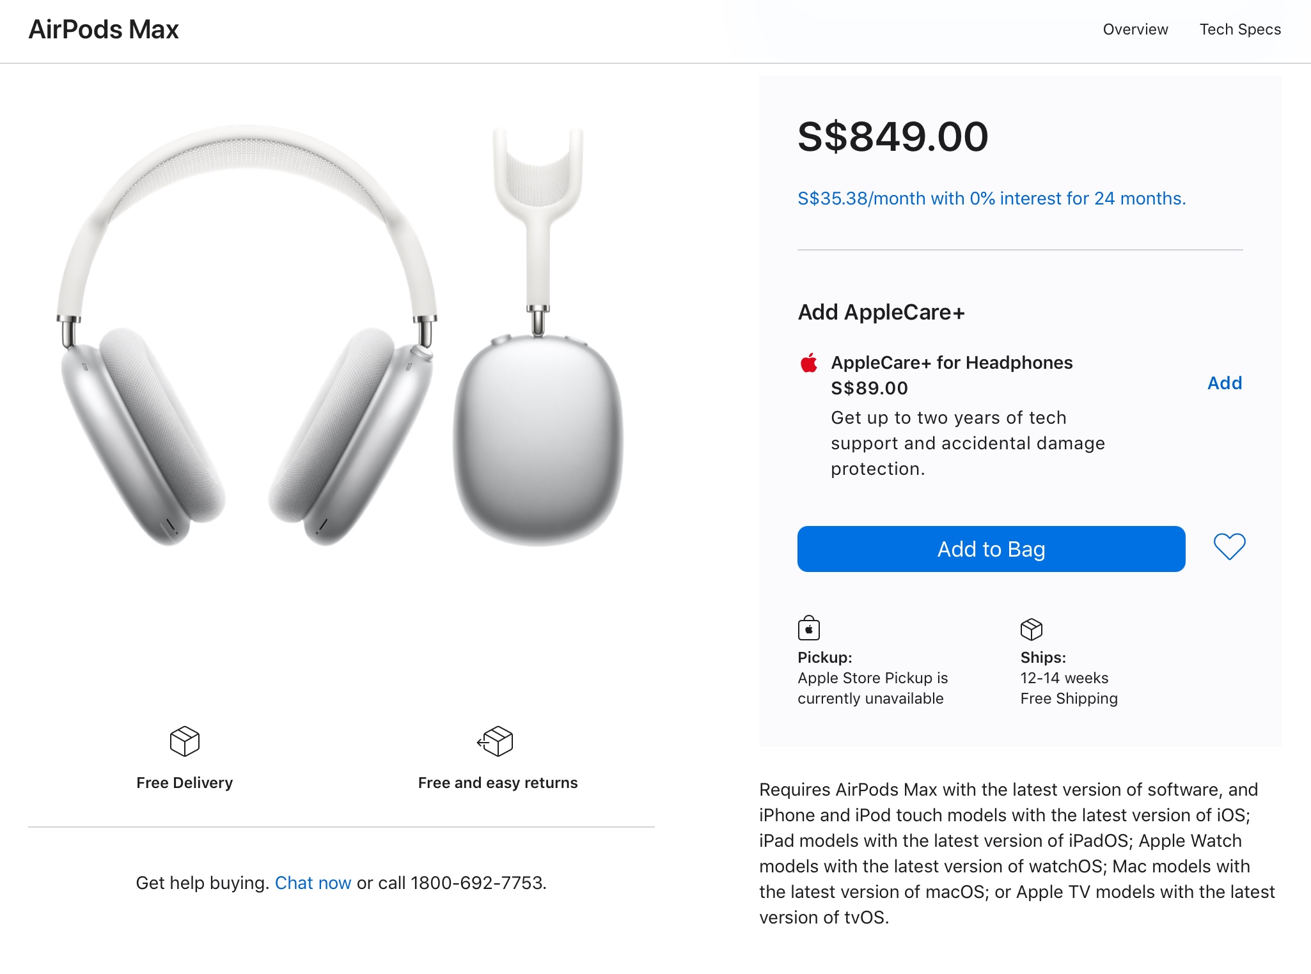This screenshot has width=1311, height=974.
Task: Click the shipping box icon above Ships
Action: point(1031,629)
